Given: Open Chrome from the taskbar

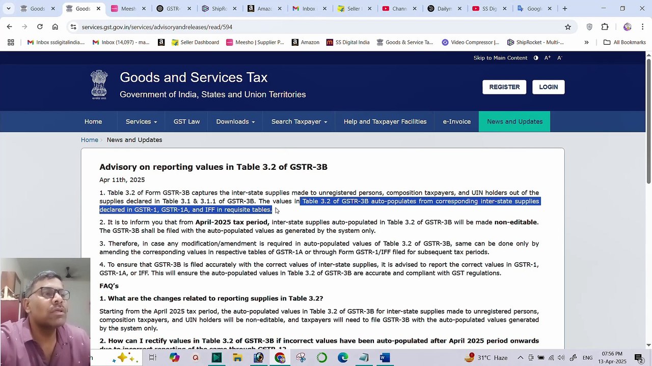Looking at the screenshot, I should [x=280, y=358].
